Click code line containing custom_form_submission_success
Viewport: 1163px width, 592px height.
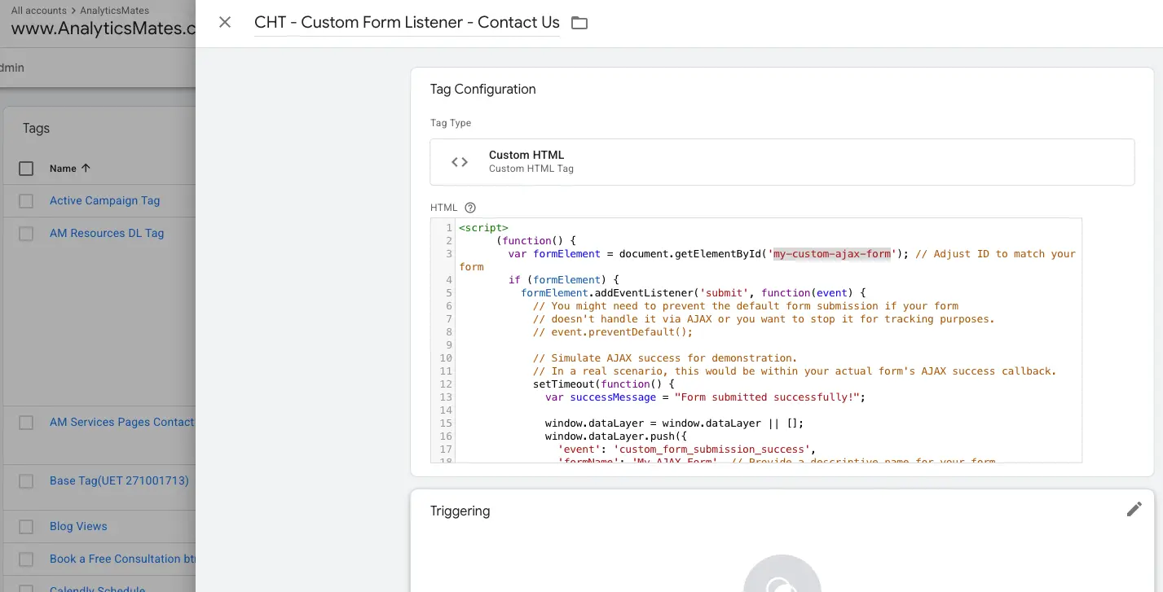pyautogui.click(x=687, y=449)
